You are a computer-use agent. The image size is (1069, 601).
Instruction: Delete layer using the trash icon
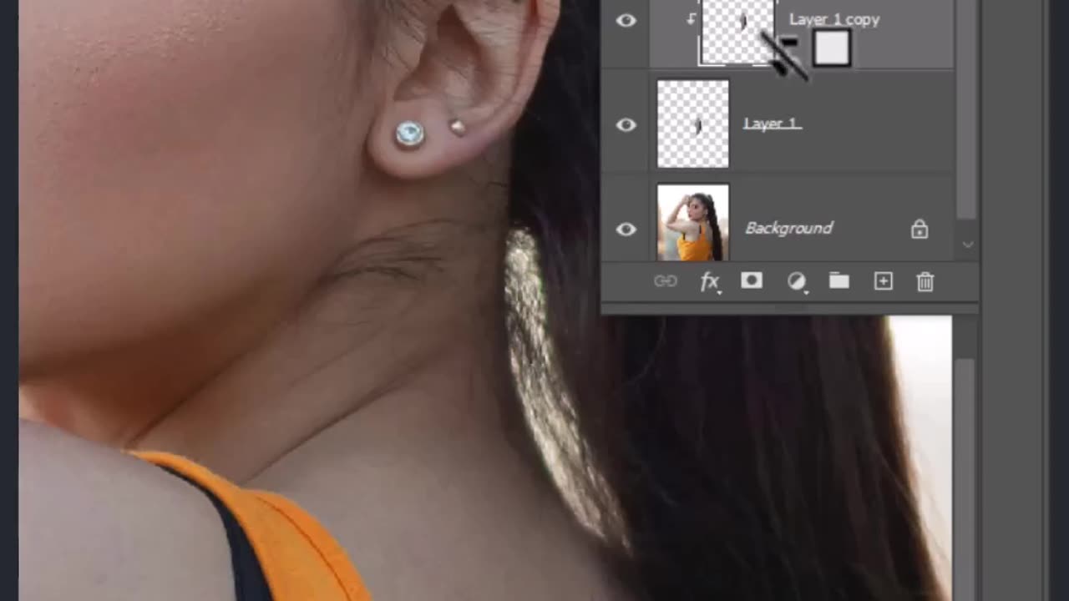[x=925, y=282]
